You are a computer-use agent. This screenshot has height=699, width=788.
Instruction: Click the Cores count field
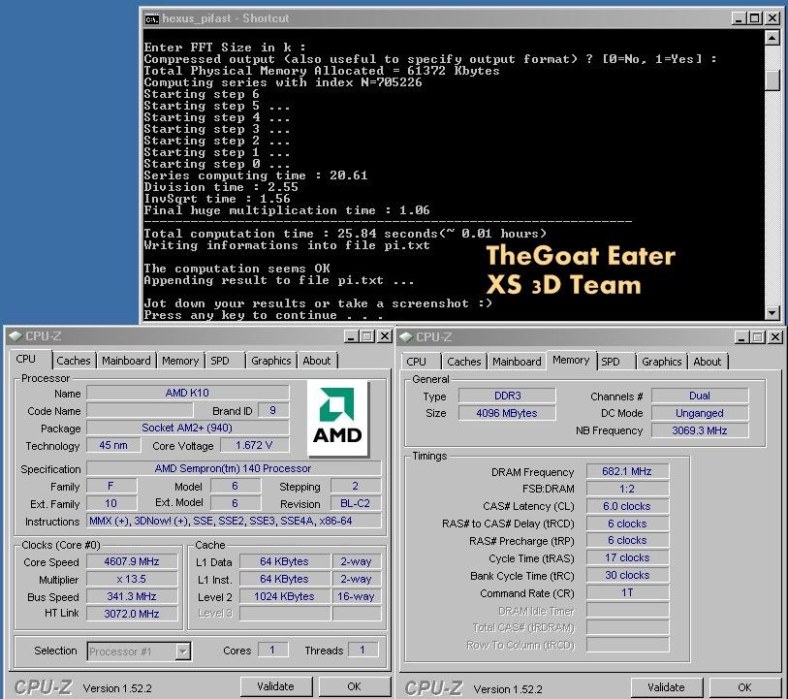point(273,650)
